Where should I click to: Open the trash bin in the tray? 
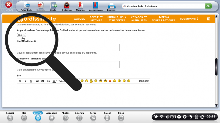[196, 117]
